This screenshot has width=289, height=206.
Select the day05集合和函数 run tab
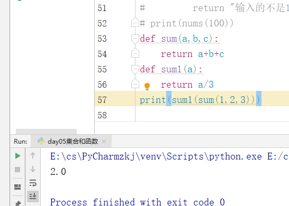pyautogui.click(x=71, y=142)
